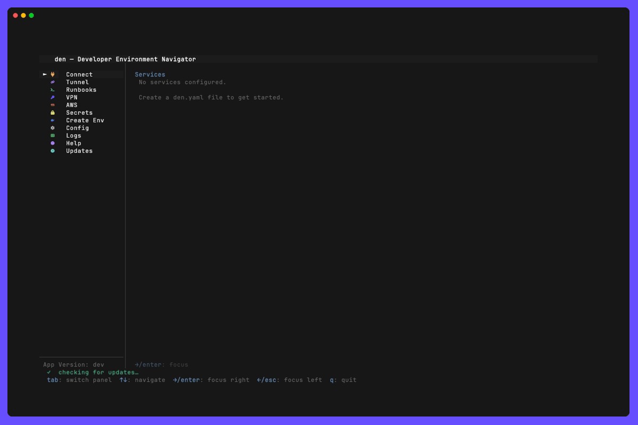Click the plug icon beside Connect
The height and width of the screenshot is (425, 638).
pos(53,74)
